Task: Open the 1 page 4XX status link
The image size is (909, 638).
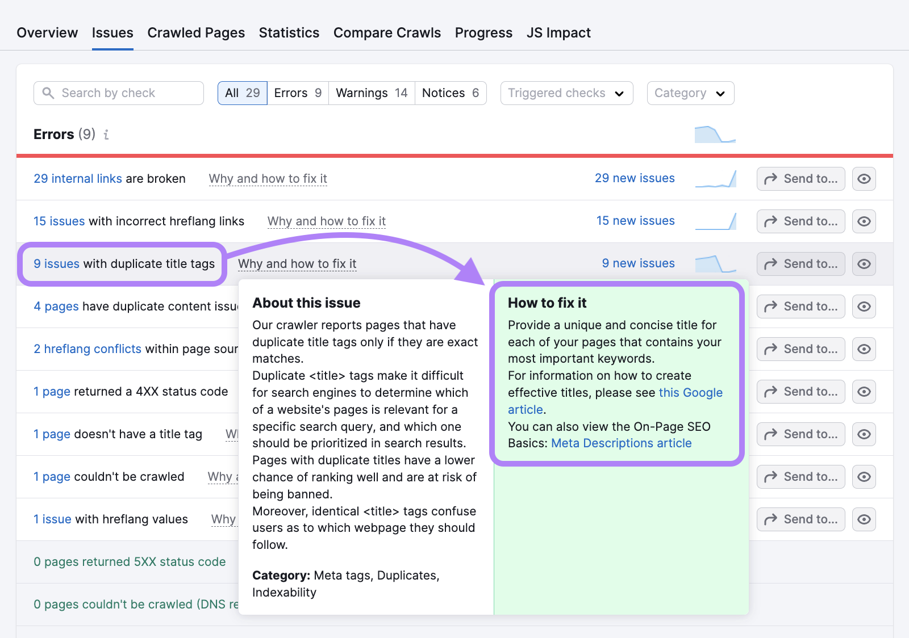Action: click(x=52, y=392)
